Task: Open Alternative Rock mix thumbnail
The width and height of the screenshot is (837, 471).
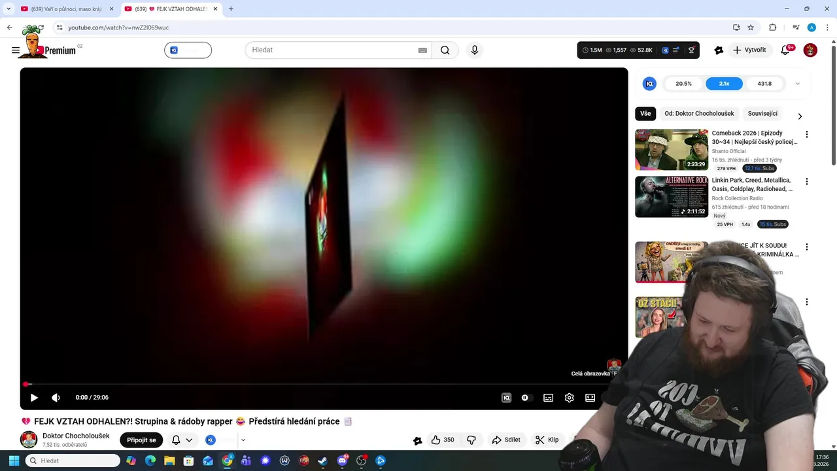Action: [672, 197]
